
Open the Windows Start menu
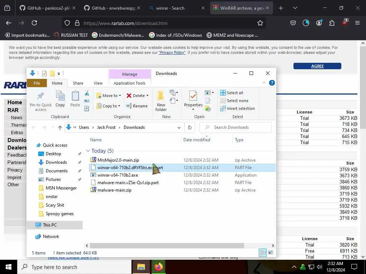(9, 267)
